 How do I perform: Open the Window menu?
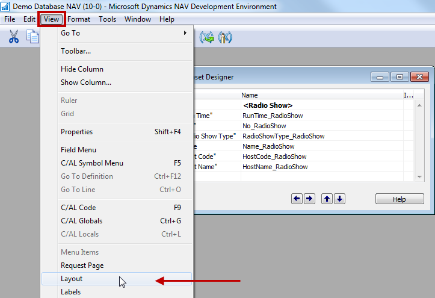click(x=138, y=19)
